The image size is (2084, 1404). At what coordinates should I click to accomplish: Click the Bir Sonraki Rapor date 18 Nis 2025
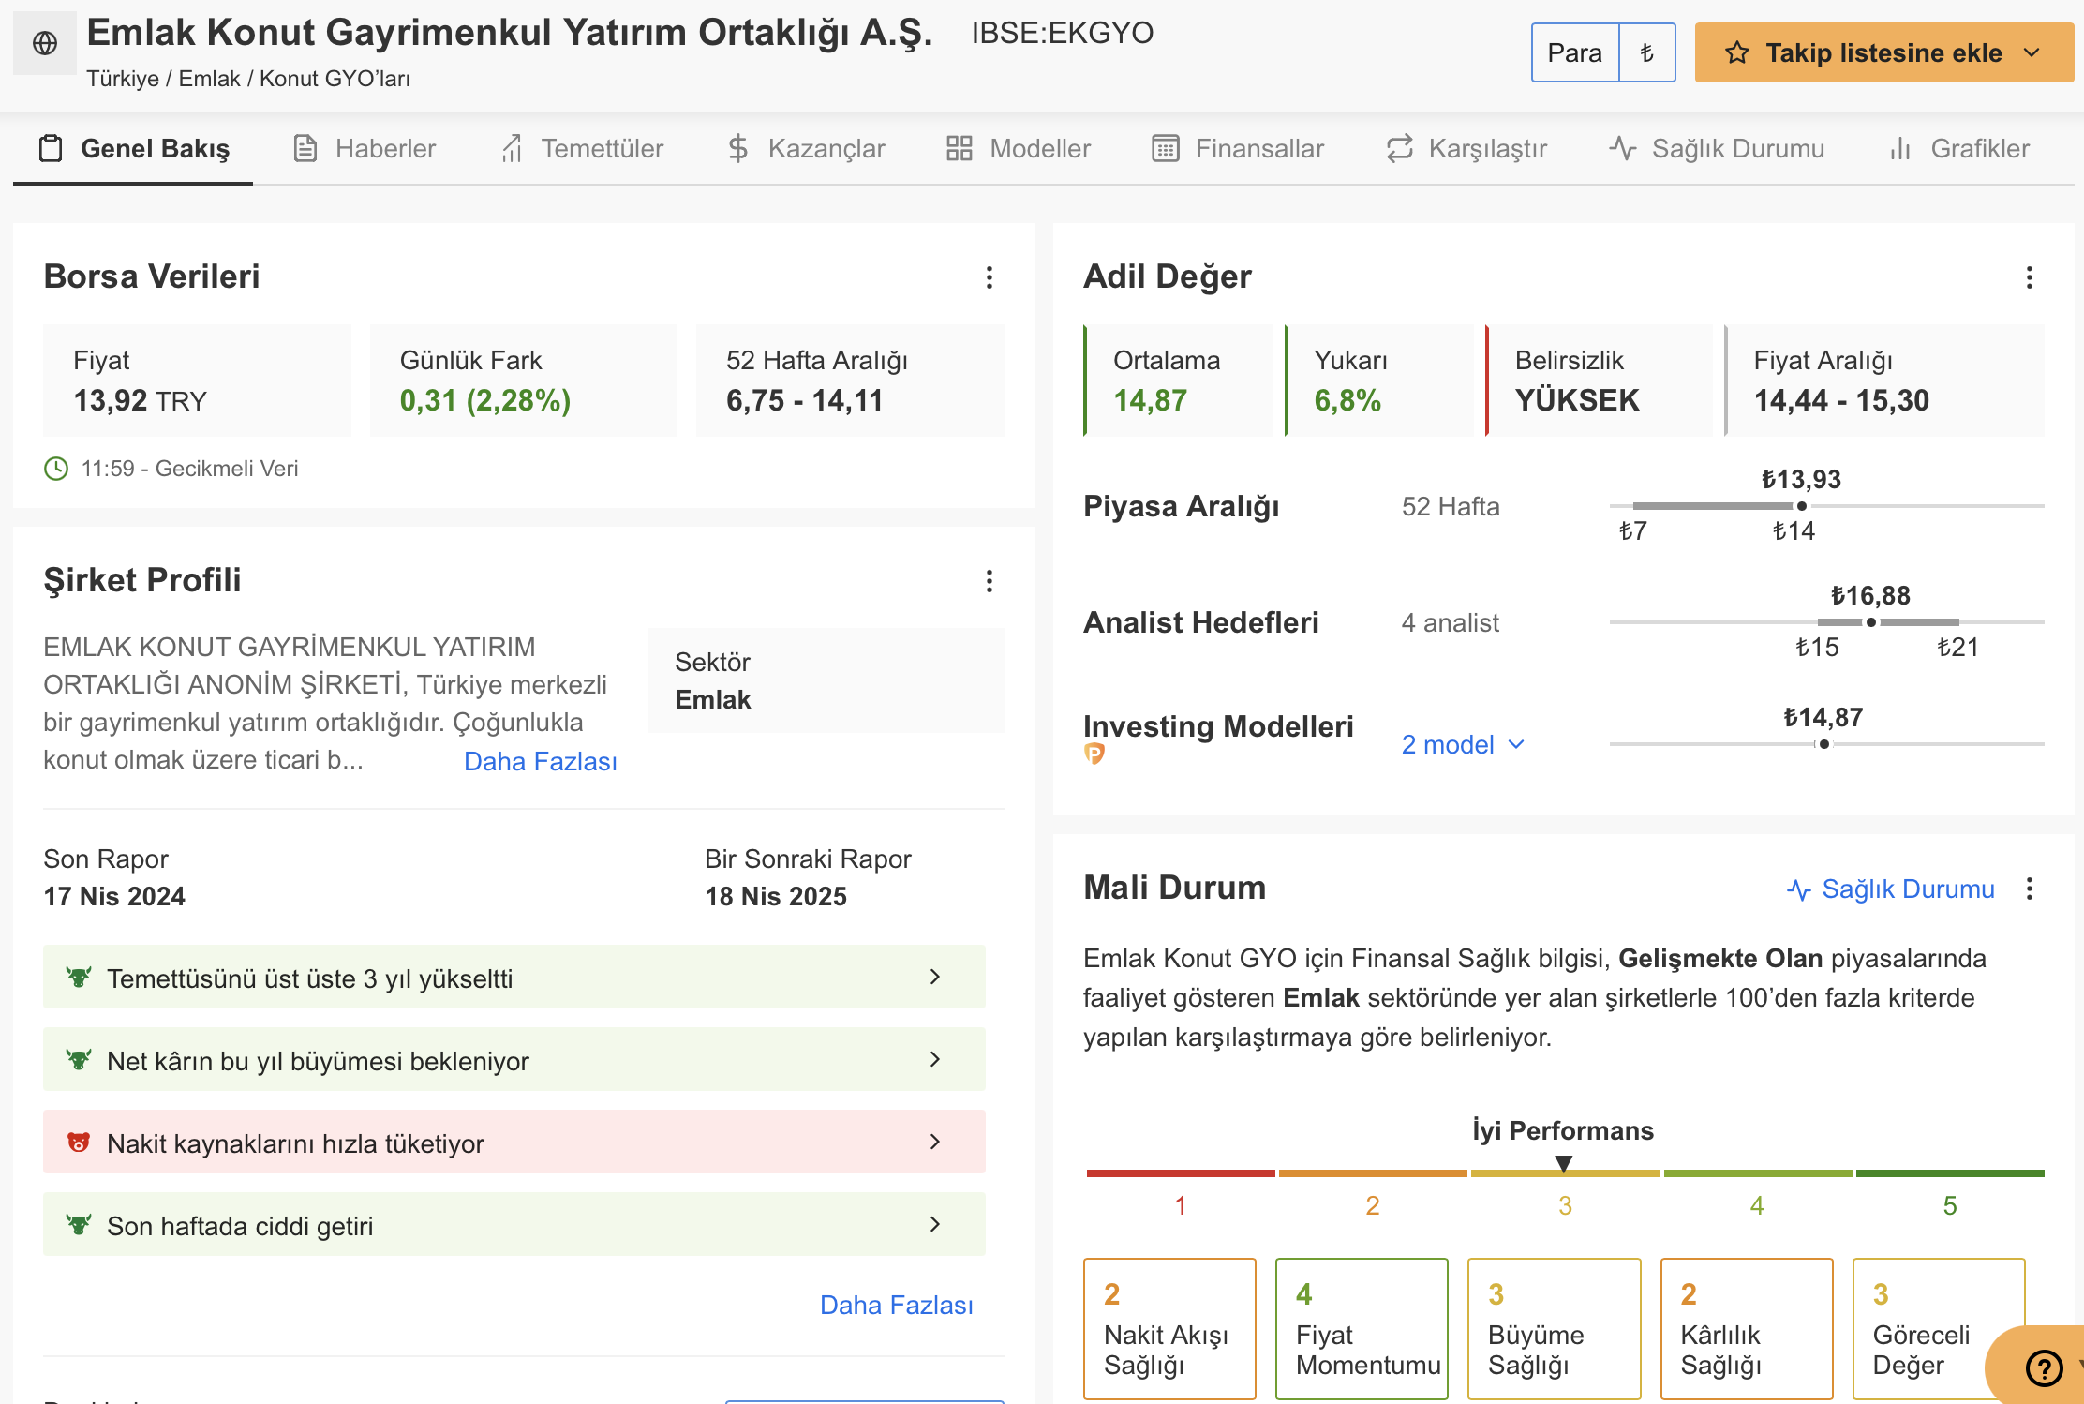[x=776, y=897]
